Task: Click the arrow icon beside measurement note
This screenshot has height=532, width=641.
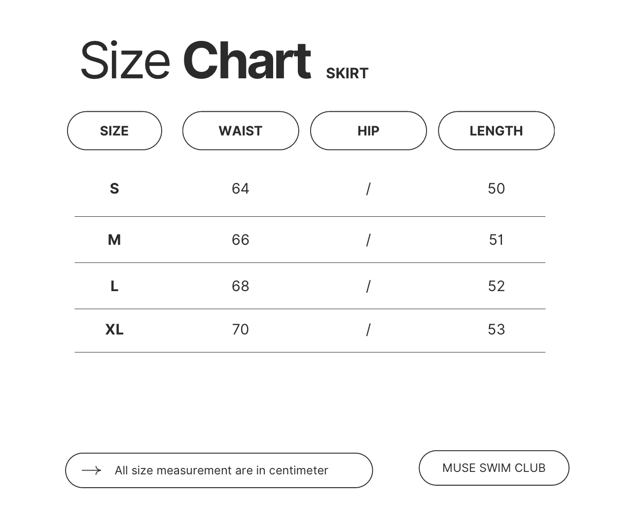Action: coord(91,470)
